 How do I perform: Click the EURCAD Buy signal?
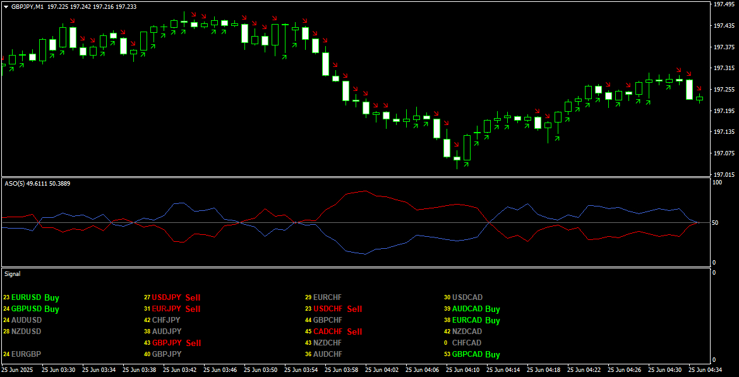[x=476, y=320]
